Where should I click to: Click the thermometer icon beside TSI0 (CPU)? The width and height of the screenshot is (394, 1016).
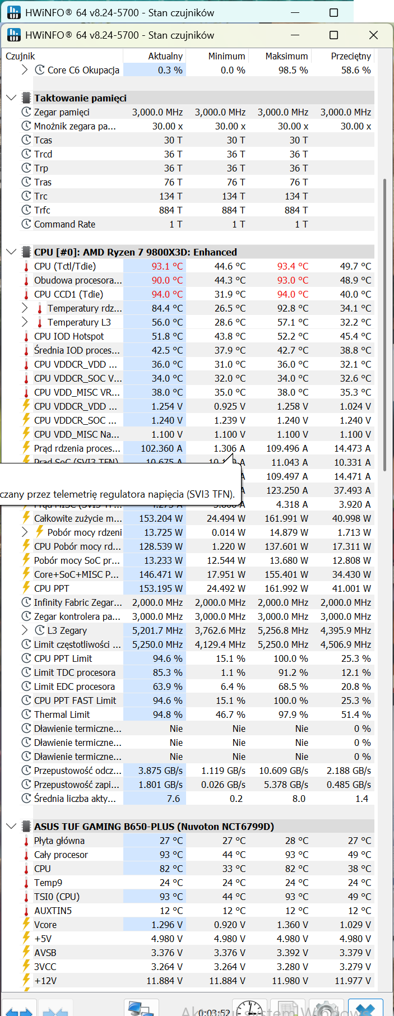click(x=26, y=897)
